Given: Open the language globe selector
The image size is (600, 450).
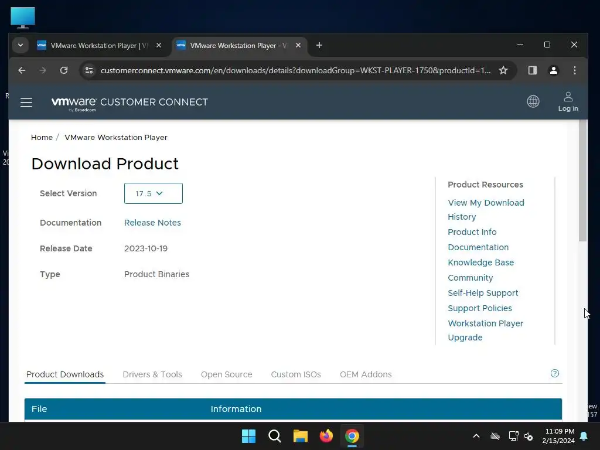Looking at the screenshot, I should point(533,101).
